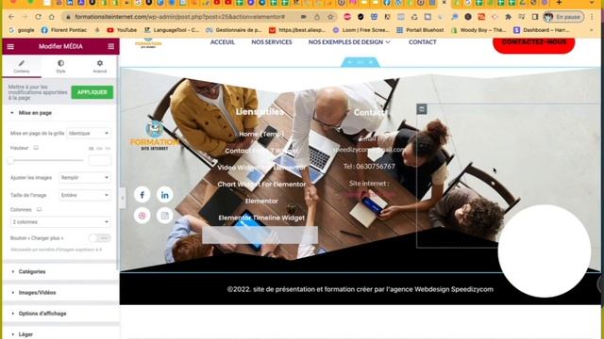
Task: Toggle the Bouton Charger plus switch
Action: point(99,238)
